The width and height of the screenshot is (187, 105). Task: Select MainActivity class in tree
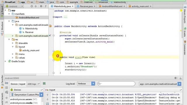coord(31,29)
